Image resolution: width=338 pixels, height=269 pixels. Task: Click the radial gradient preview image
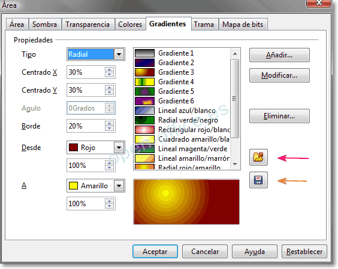coord(186,201)
